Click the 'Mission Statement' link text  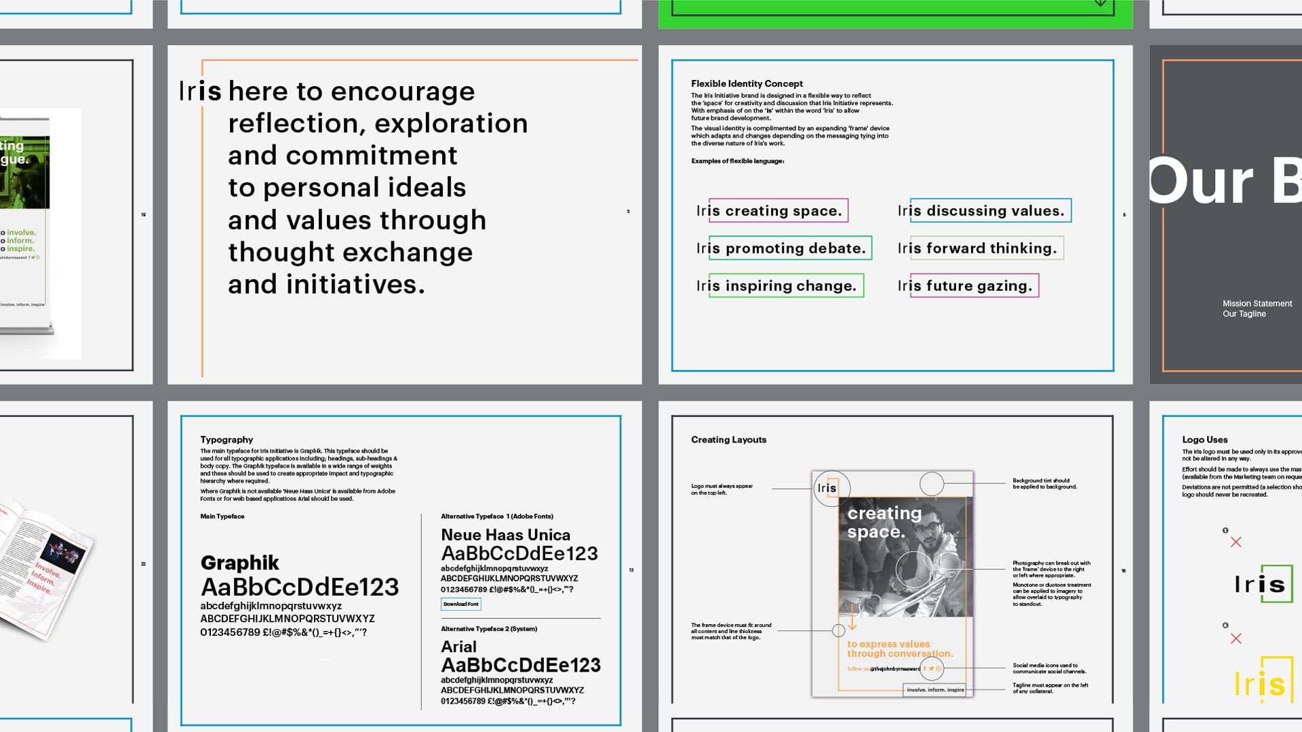[x=1257, y=304]
